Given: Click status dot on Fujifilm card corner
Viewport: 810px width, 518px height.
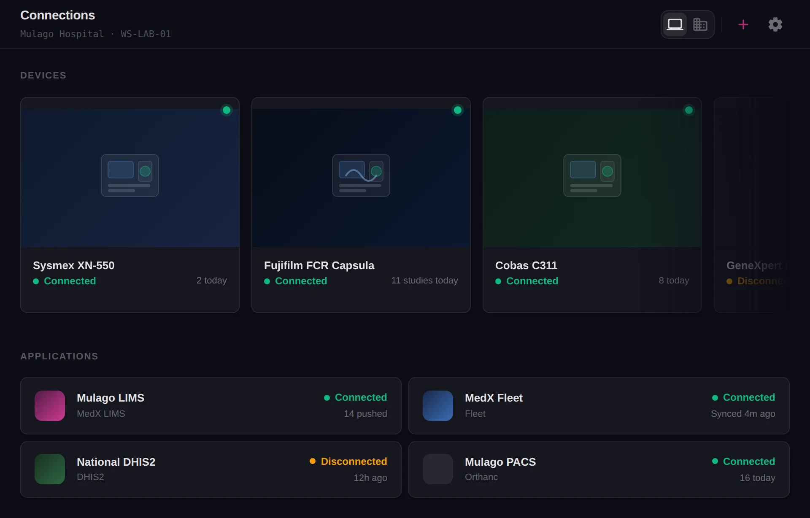Looking at the screenshot, I should coord(458,110).
